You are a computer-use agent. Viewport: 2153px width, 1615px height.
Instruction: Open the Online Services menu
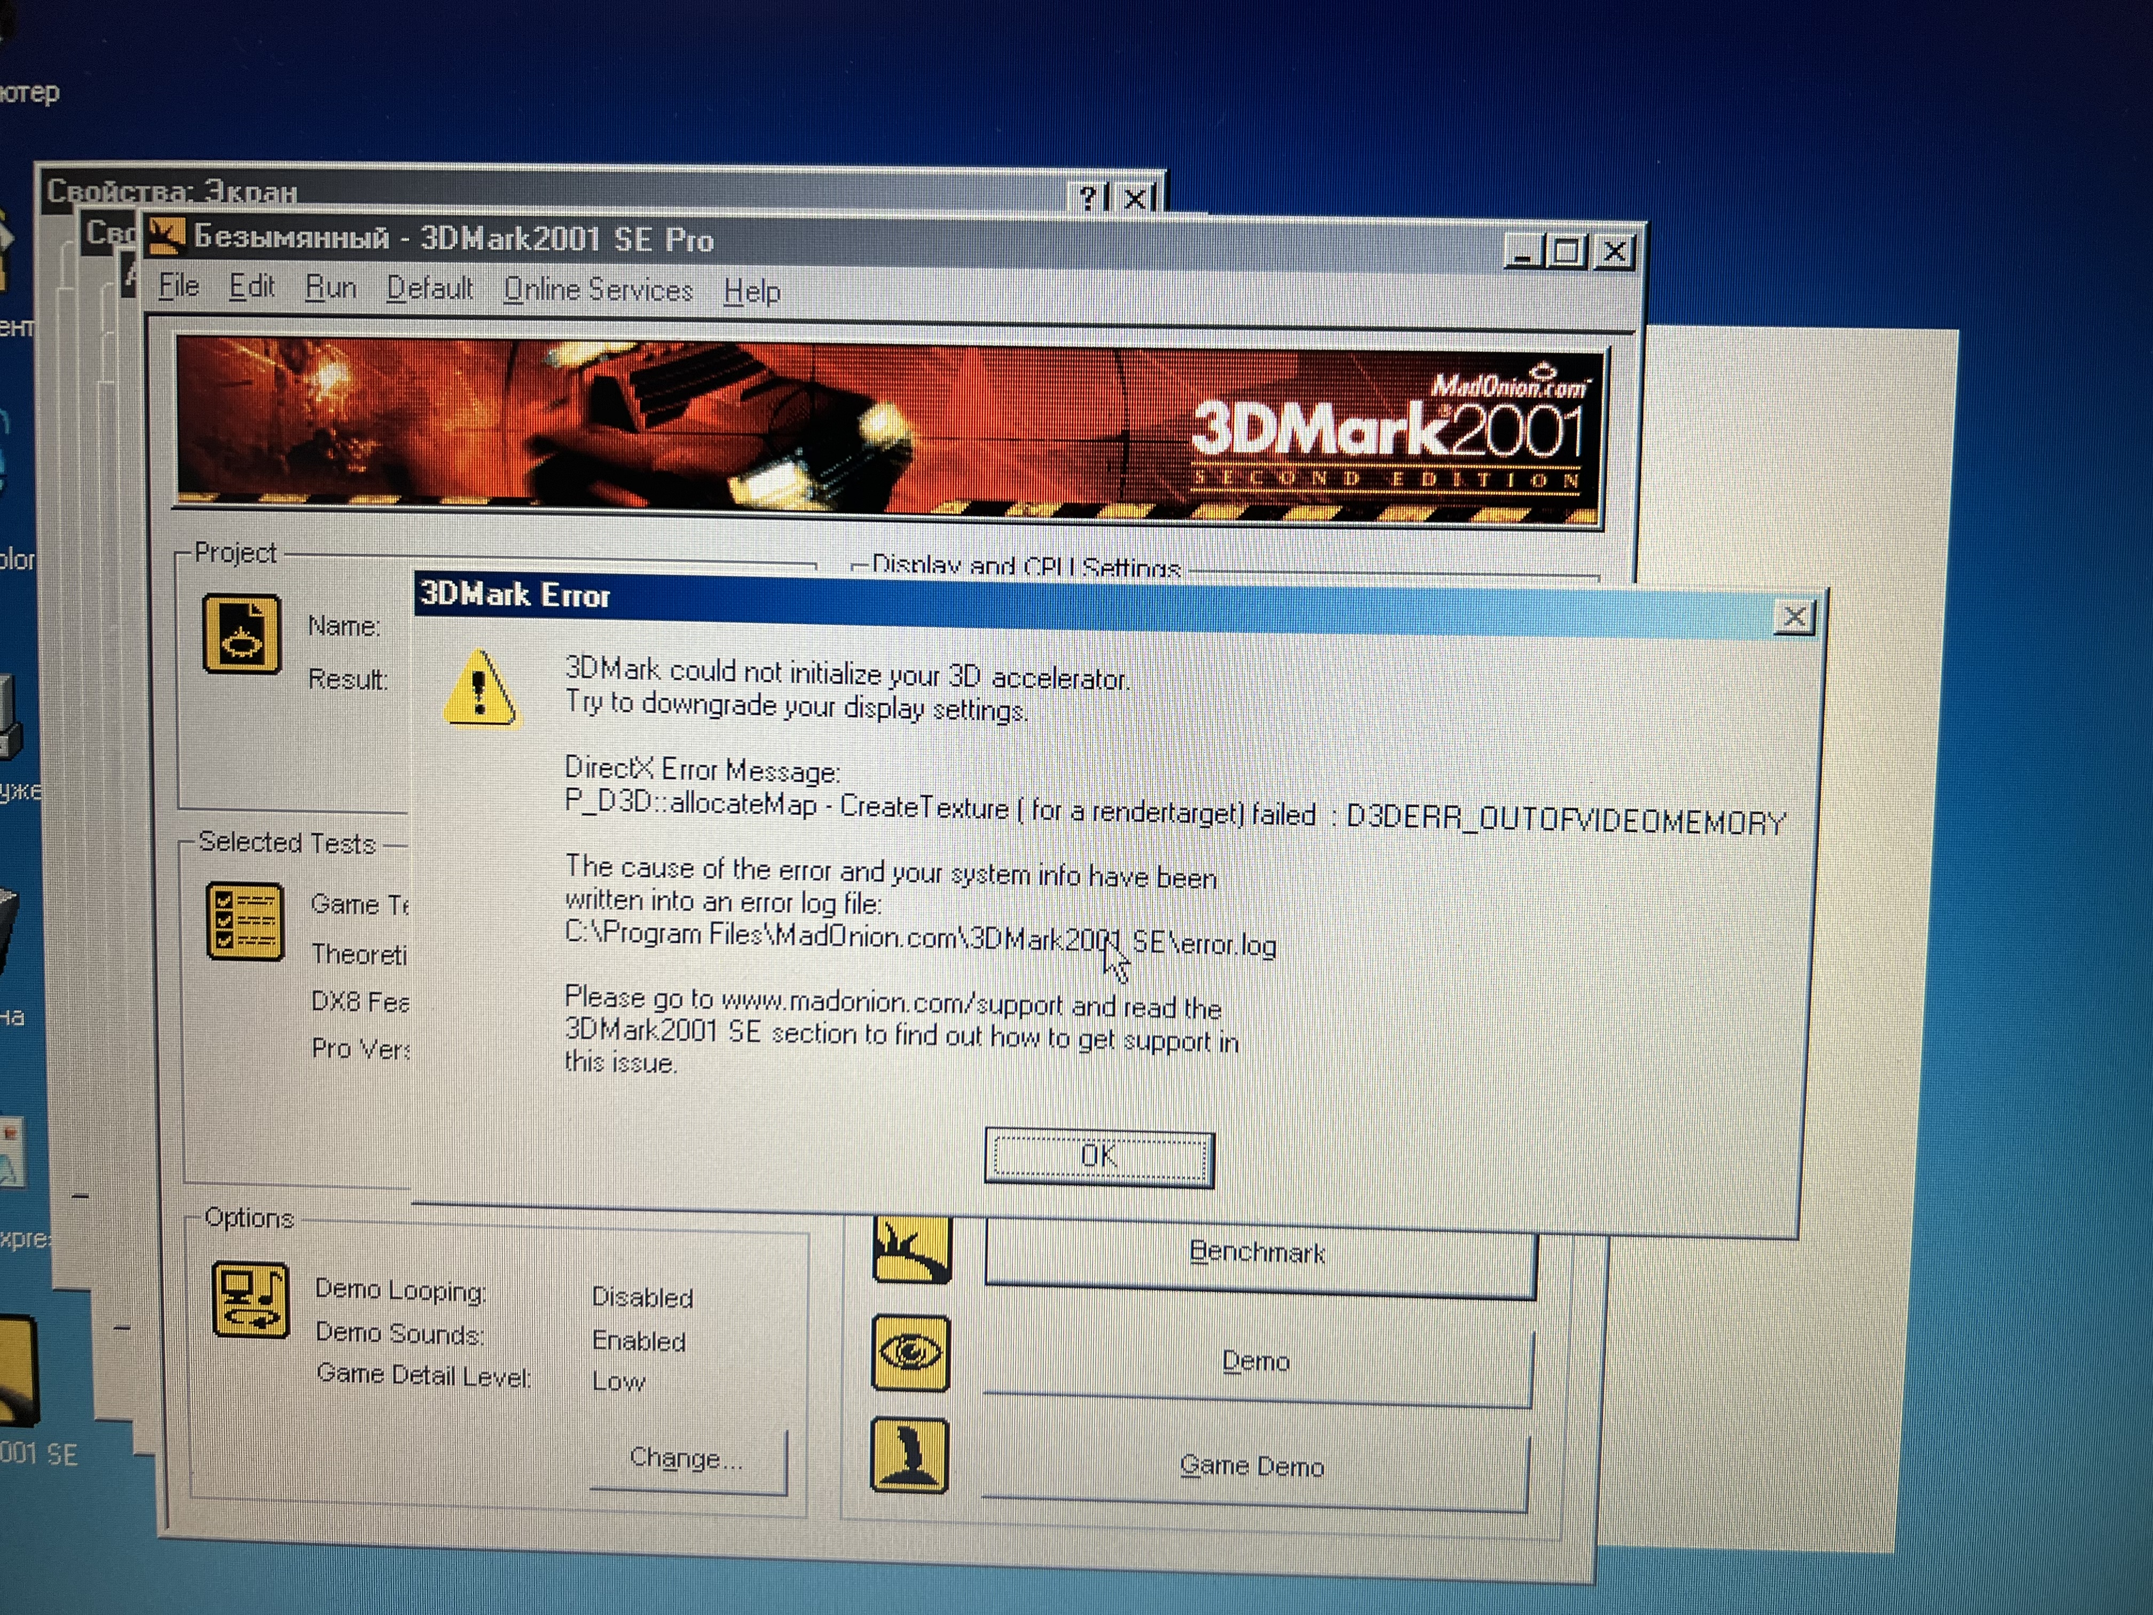click(x=598, y=290)
